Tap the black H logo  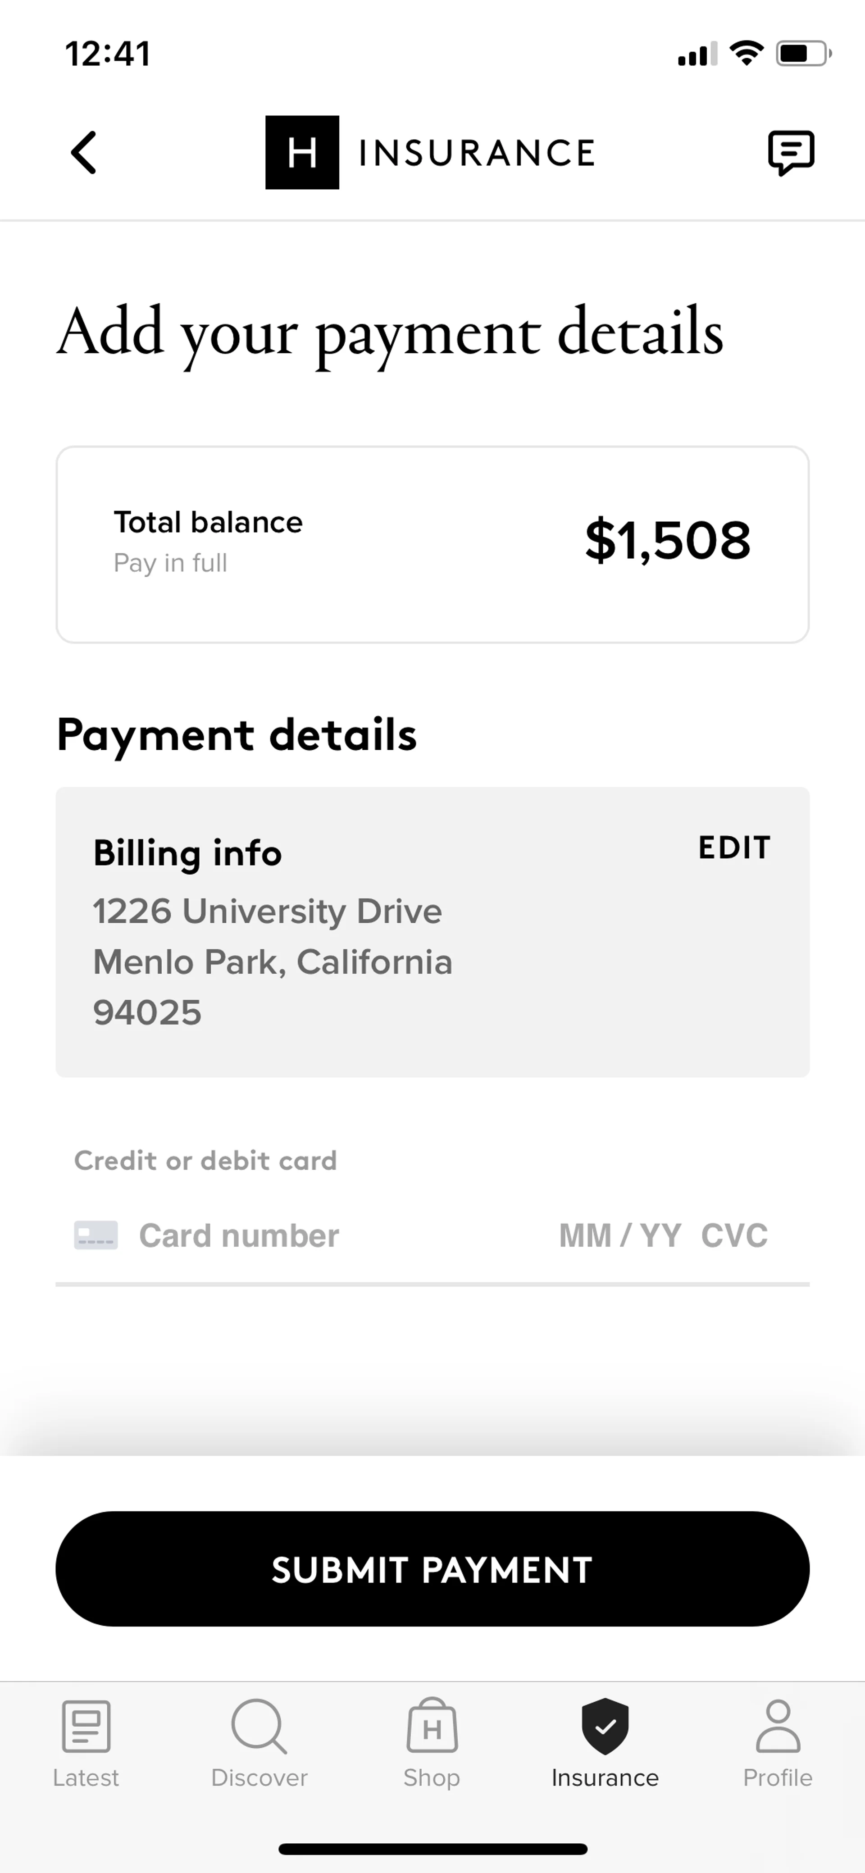click(x=302, y=153)
